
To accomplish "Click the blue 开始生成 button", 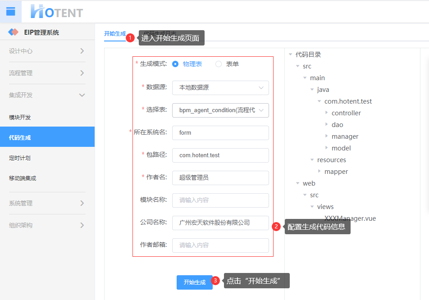I will [194, 282].
